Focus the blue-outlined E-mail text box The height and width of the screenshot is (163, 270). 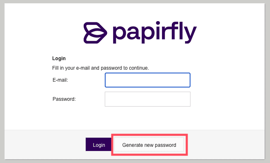click(x=147, y=80)
